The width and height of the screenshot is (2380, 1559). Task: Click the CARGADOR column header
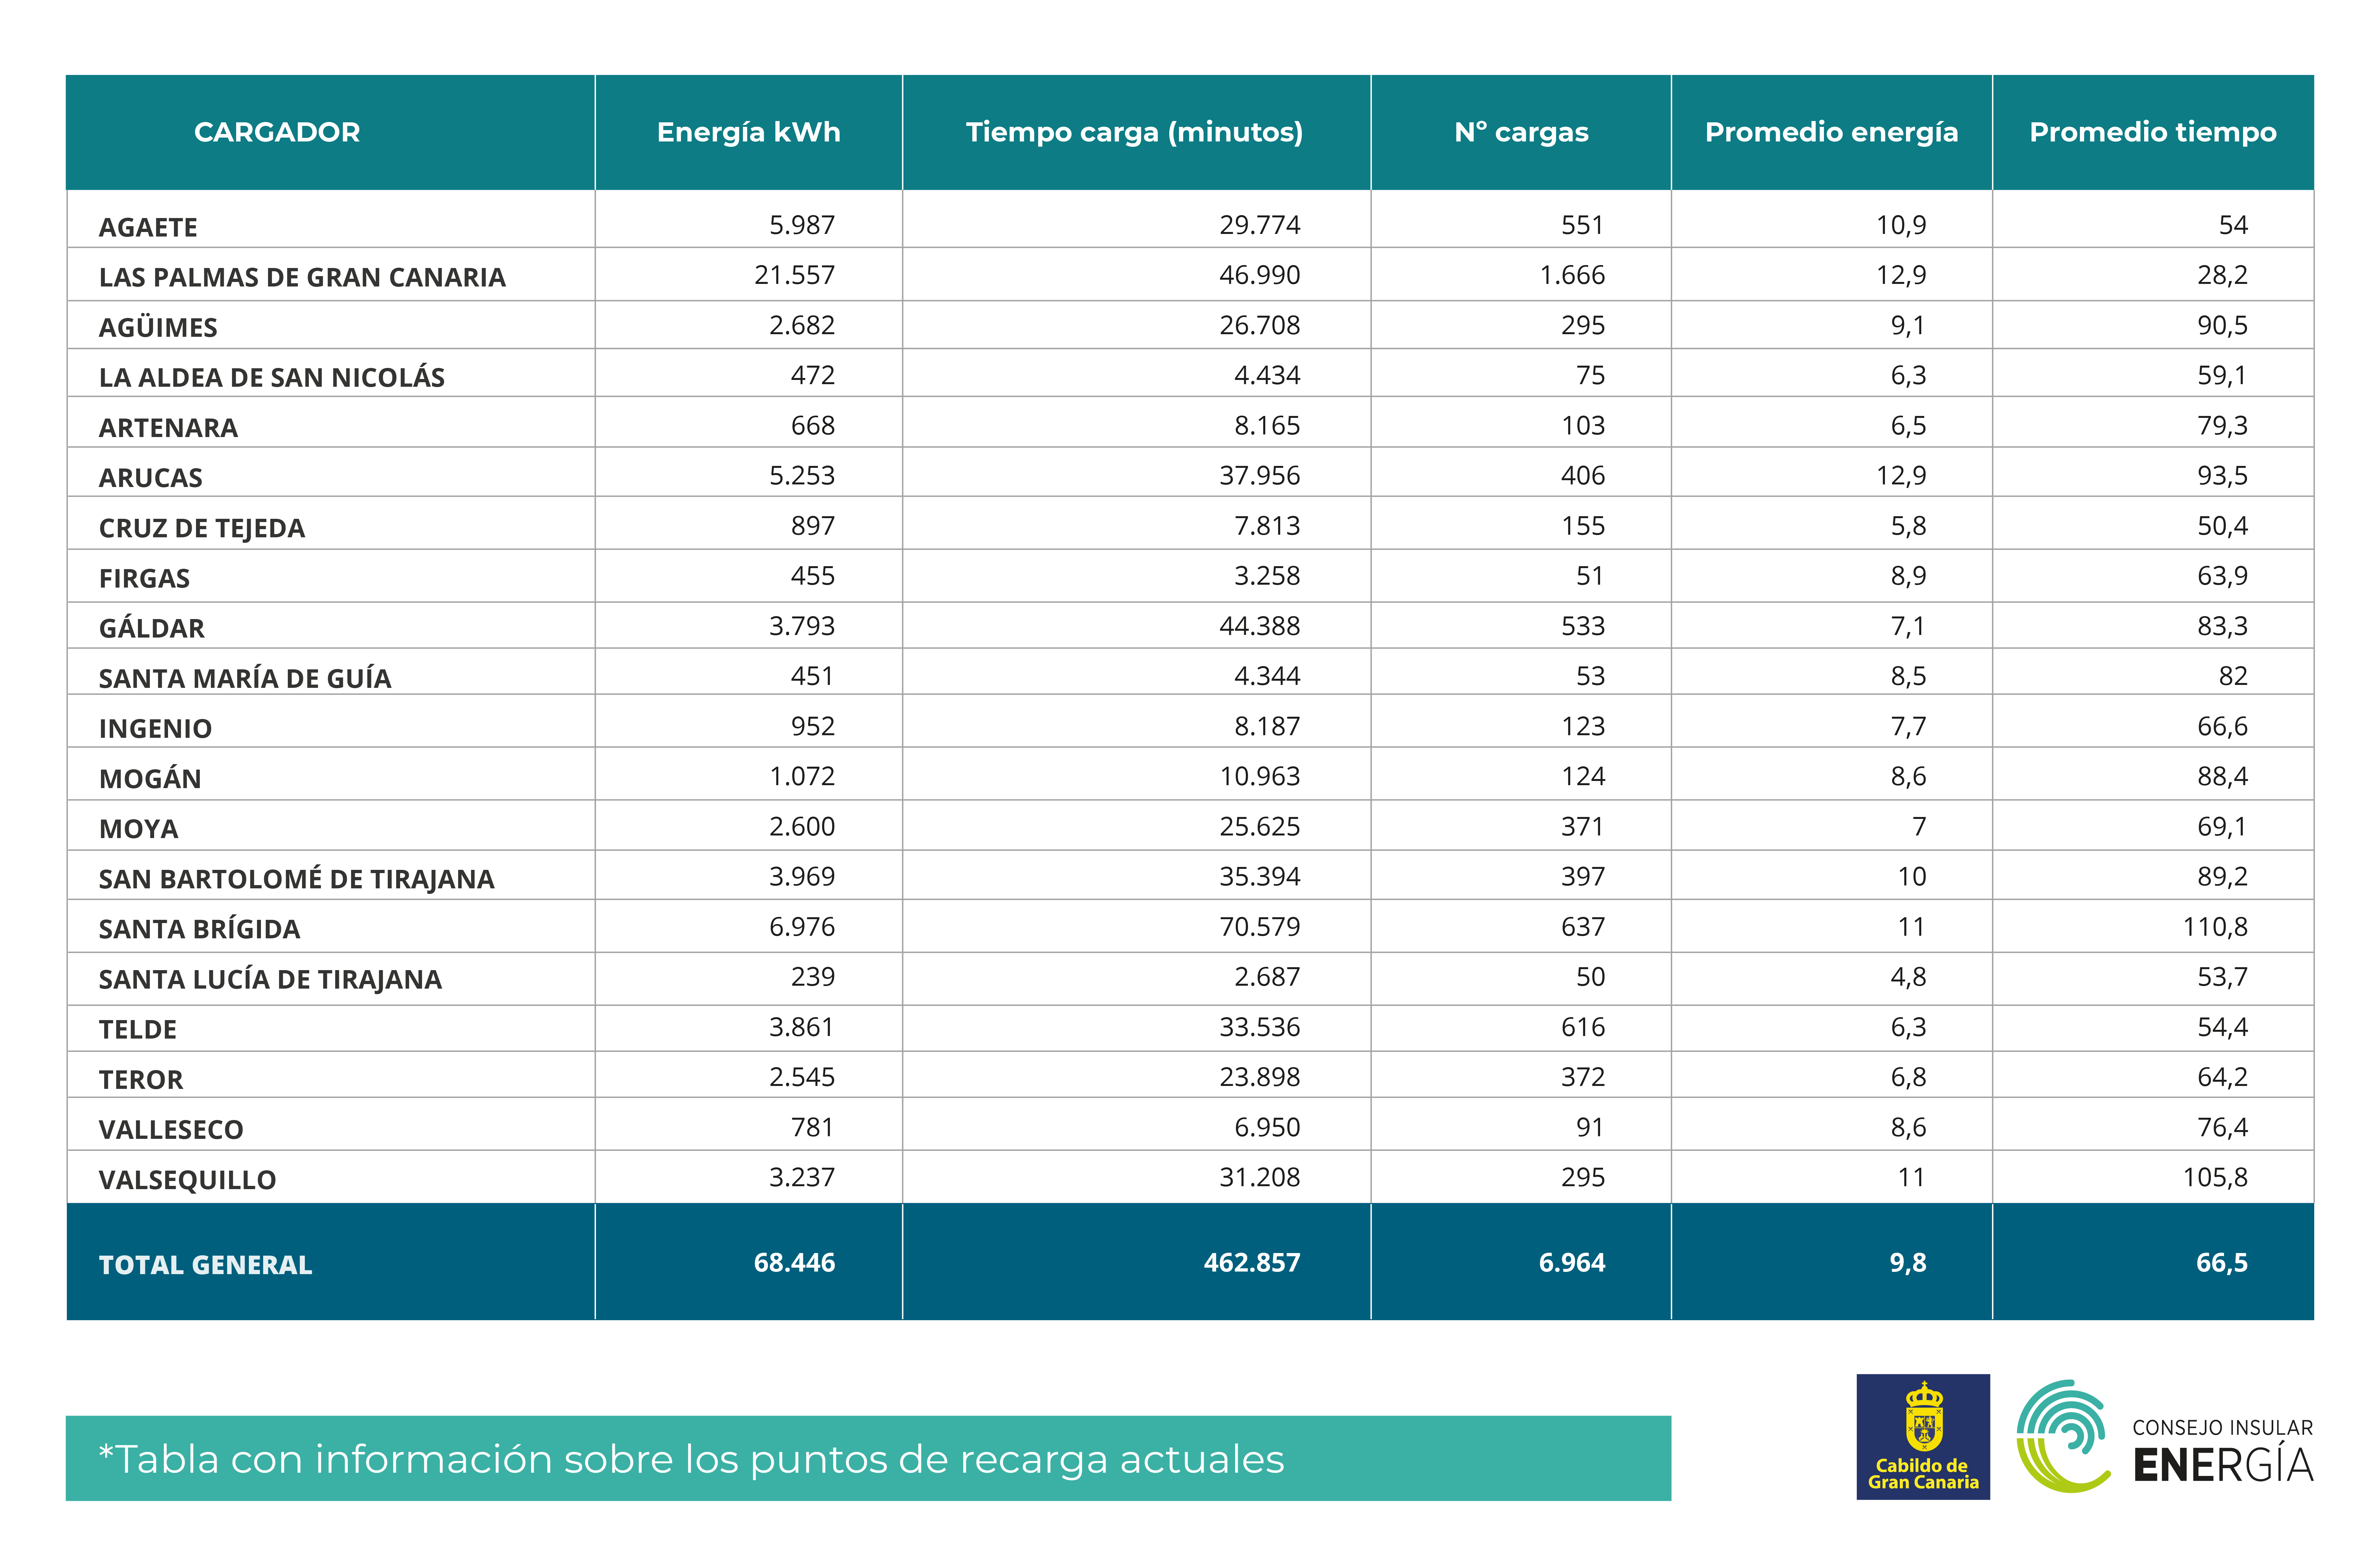[277, 132]
